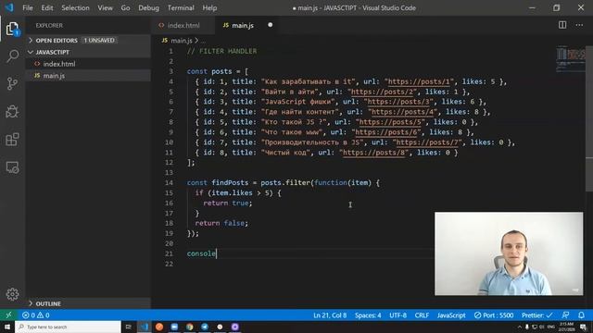Click the split editor icon
Image resolution: width=593 pixels, height=333 pixels.
click(x=562, y=25)
